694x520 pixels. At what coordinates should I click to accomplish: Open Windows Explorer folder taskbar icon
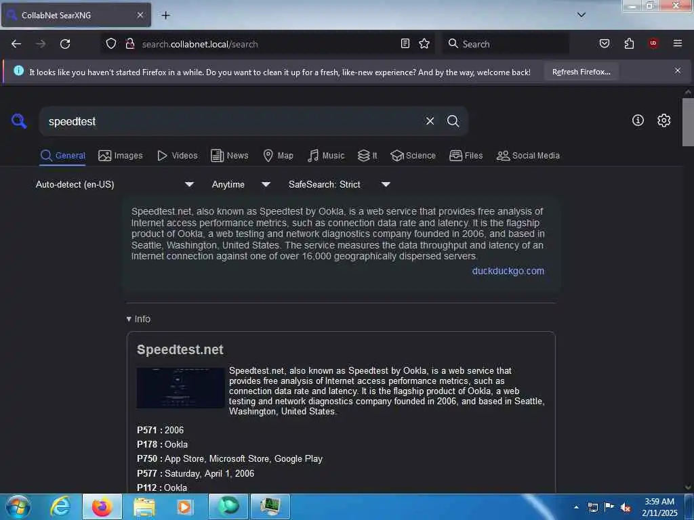144,506
